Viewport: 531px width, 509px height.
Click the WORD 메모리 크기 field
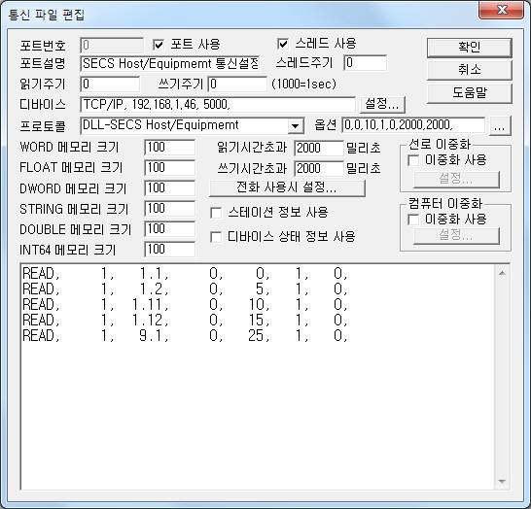click(169, 148)
